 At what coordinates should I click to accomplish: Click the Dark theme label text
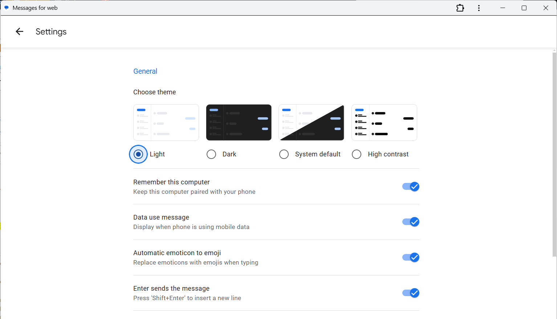229,154
